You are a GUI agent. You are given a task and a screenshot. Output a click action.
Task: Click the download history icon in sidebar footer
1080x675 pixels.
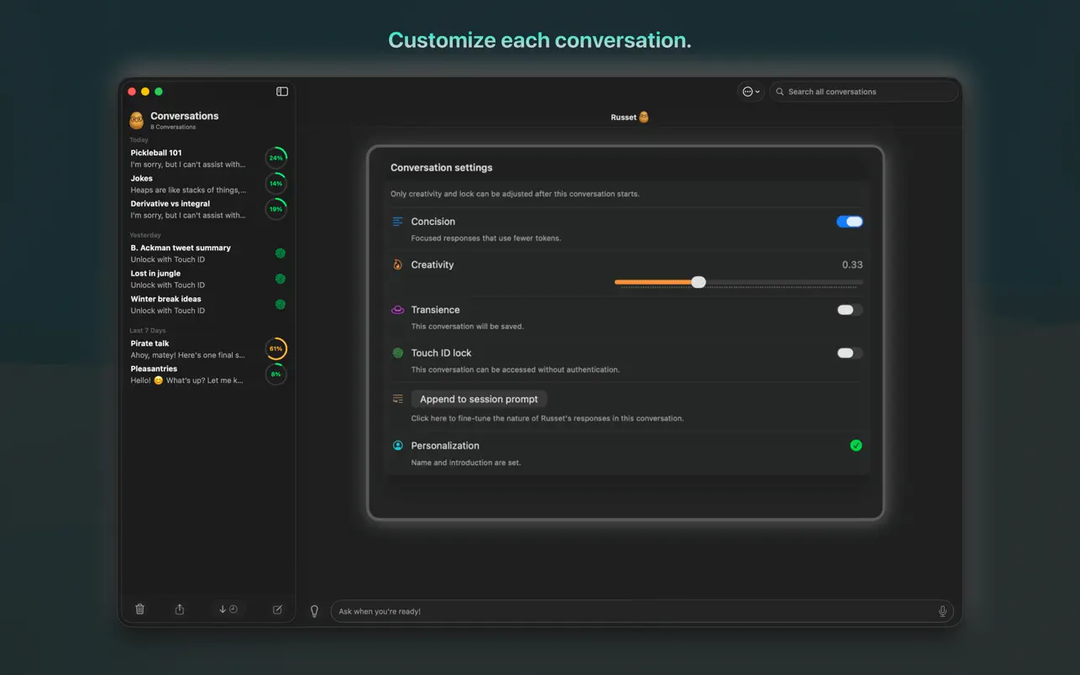click(x=228, y=610)
